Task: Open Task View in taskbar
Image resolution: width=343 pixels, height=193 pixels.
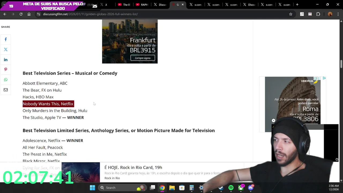Action: (152, 188)
